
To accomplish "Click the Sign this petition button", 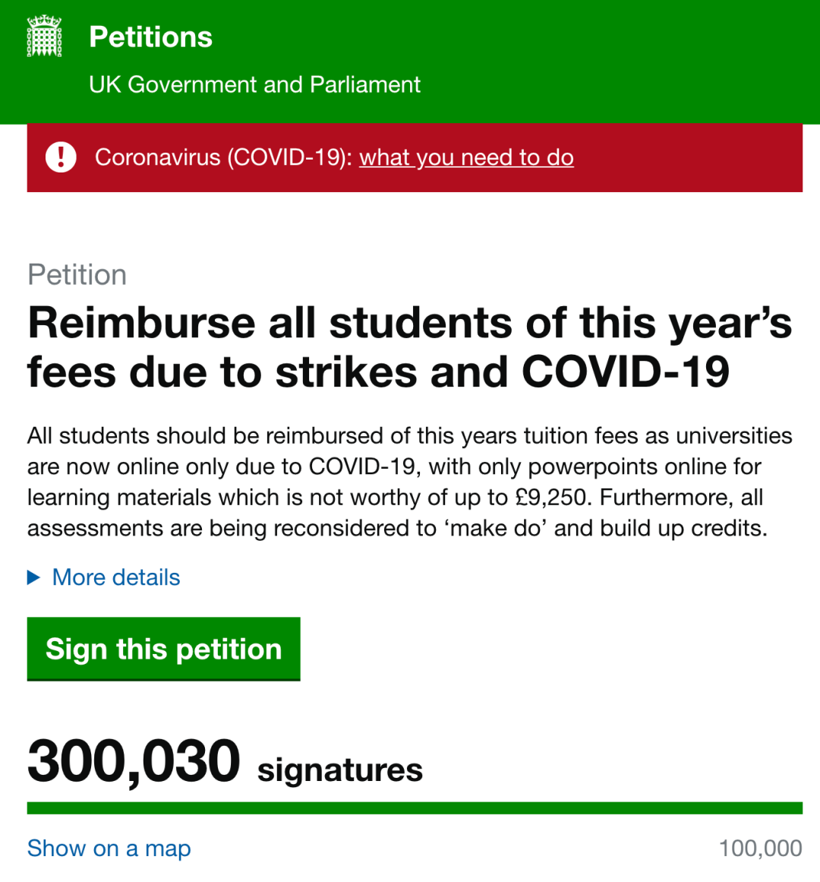I will tap(163, 649).
